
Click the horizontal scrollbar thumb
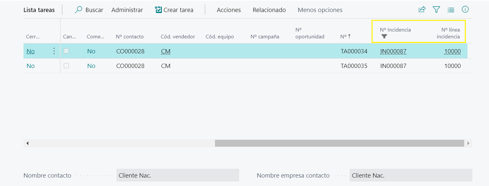point(339,143)
